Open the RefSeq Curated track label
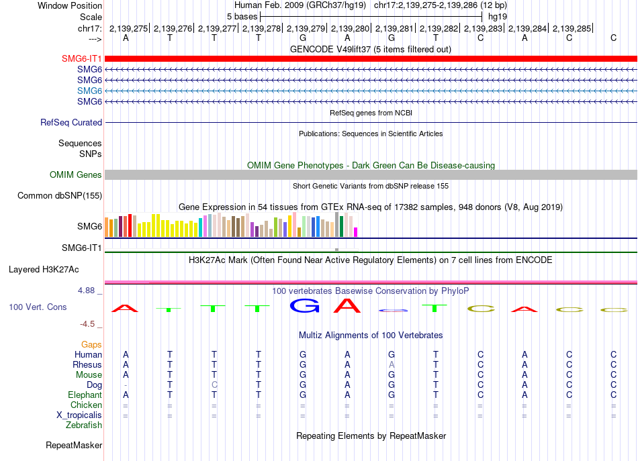Image resolution: width=638 pixels, height=461 pixels. (71, 122)
